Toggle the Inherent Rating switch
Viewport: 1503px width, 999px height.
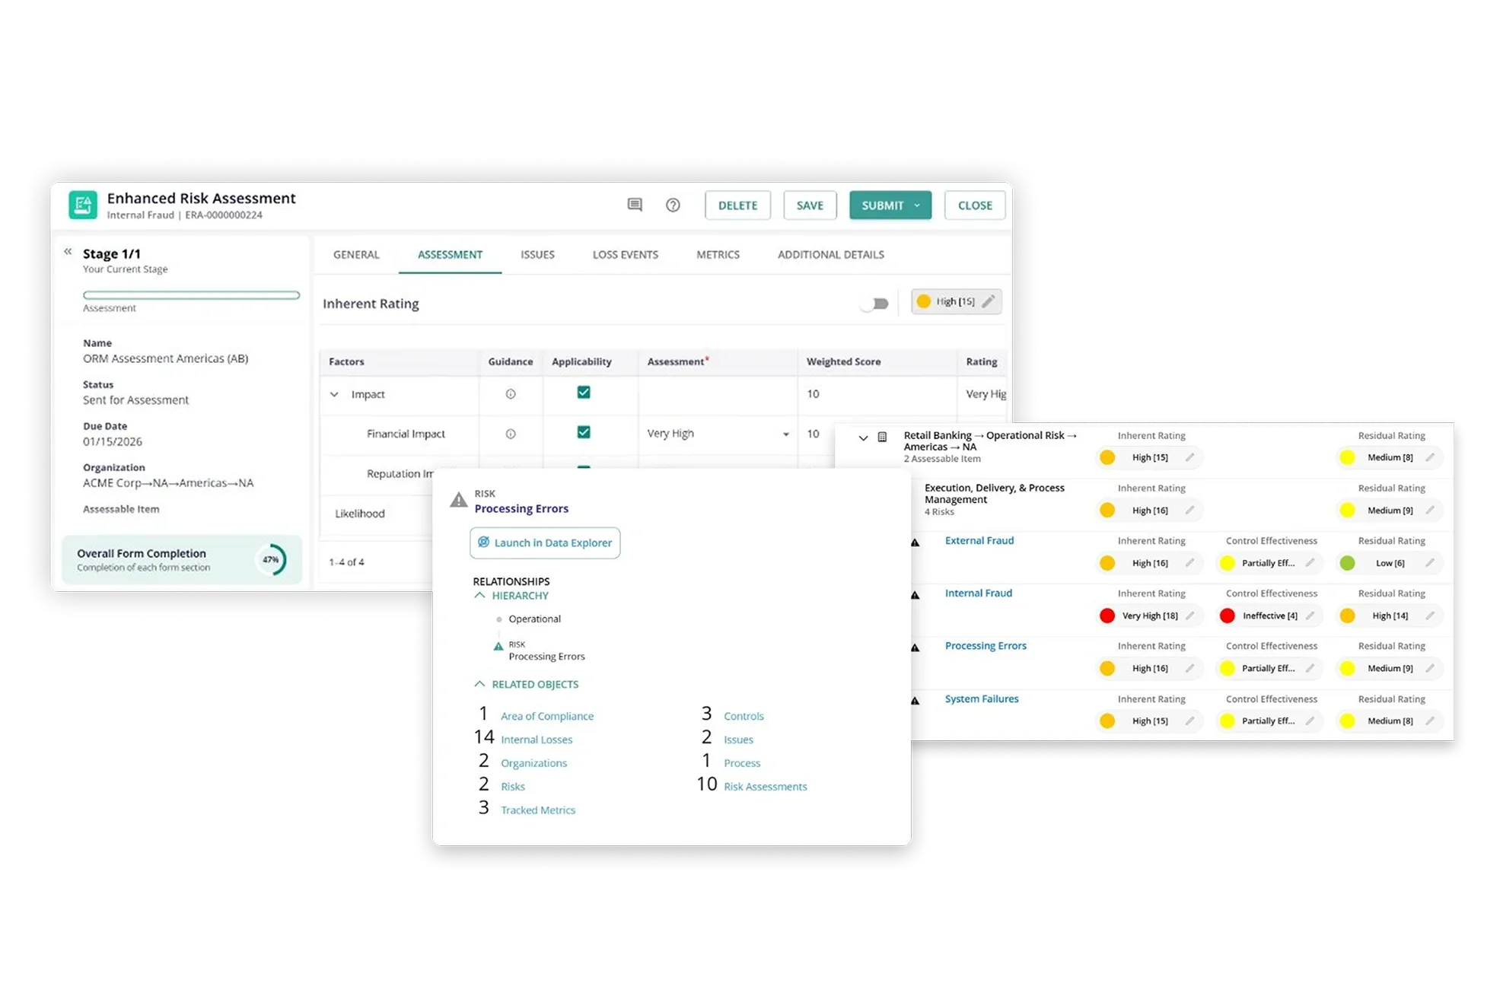click(x=874, y=304)
